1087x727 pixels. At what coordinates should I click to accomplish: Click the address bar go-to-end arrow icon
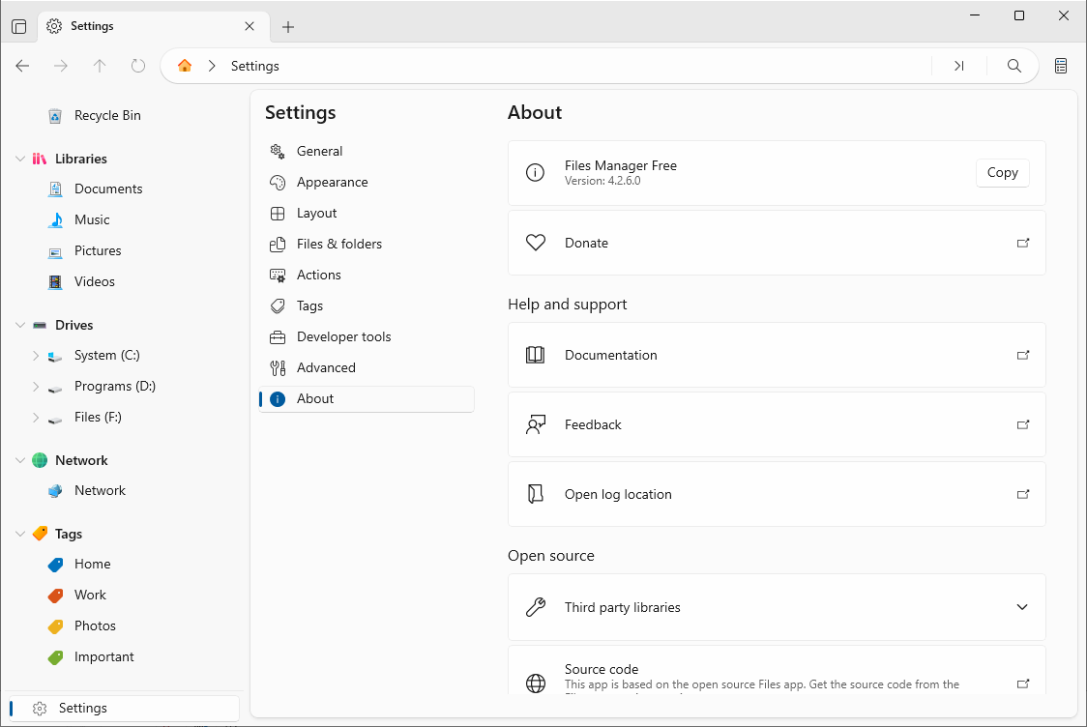pyautogui.click(x=958, y=66)
